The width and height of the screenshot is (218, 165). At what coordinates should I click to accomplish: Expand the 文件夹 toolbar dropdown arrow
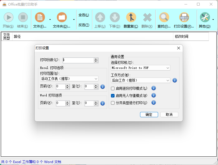click(x=74, y=20)
